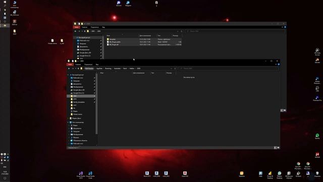Image resolution: width=323 pixels, height=182 pixels.
Task: Refresh the front Explorer window address bar
Action: click(175, 69)
